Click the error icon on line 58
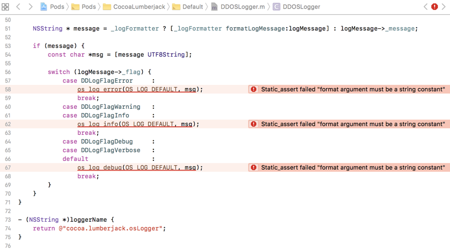The width and height of the screenshot is (450, 249). 254,89
